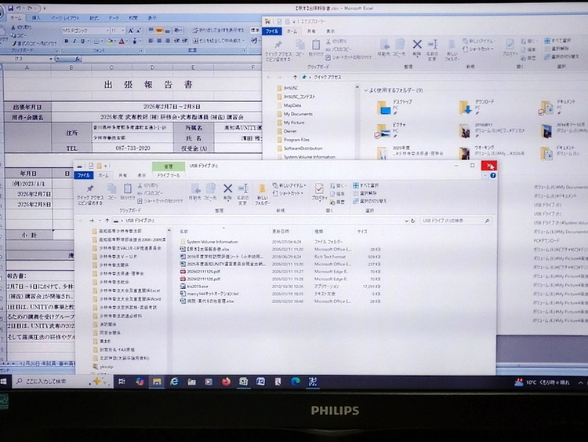
Task: Click File Explorer icon on taskbar
Action: point(157,382)
